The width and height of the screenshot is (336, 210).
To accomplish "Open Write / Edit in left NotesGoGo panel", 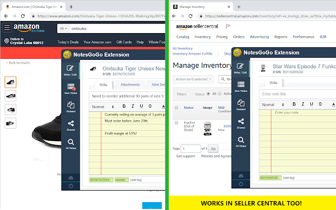I will tap(70, 70).
